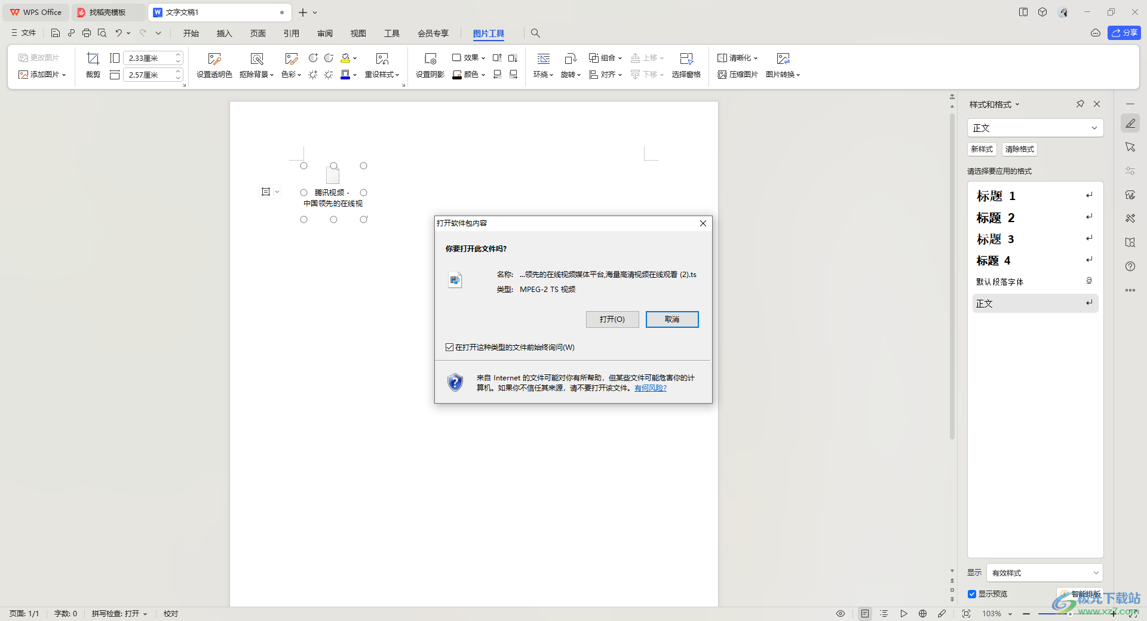Toggle Show Preview (显示预览) checkbox
This screenshot has height=621, width=1147.
[x=972, y=594]
